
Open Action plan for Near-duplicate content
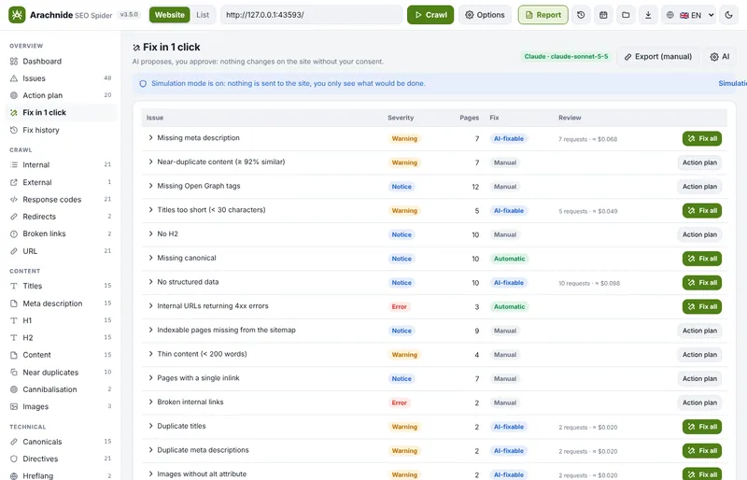699,162
